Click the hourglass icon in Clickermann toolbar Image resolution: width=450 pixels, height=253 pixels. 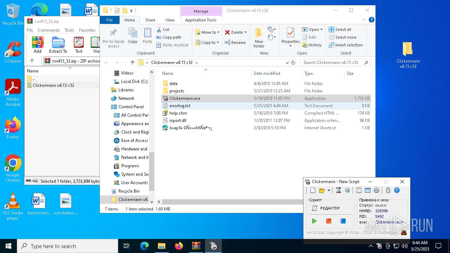click(x=339, y=190)
